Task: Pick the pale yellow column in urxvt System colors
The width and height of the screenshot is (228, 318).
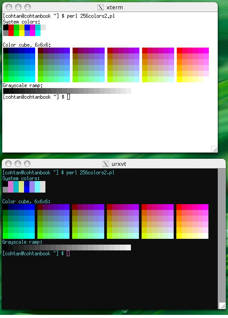Action: tap(21, 187)
